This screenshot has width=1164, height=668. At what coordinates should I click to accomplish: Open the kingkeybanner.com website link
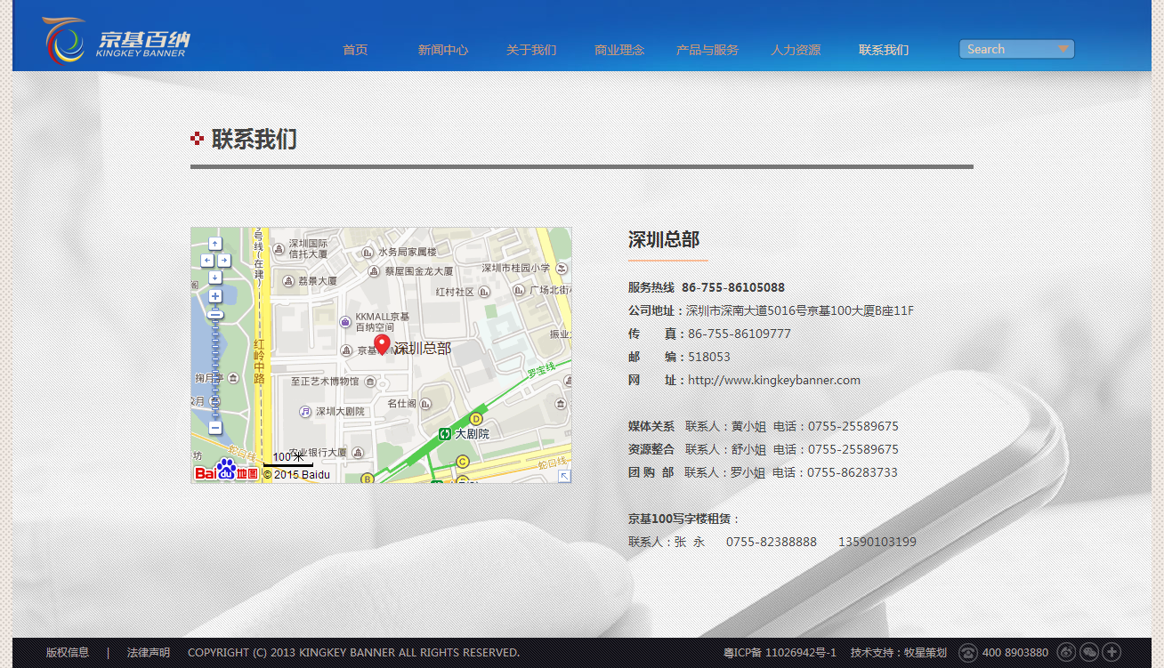(774, 381)
